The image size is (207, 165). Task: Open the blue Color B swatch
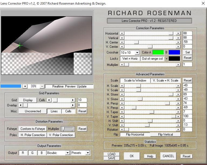[x=174, y=52]
